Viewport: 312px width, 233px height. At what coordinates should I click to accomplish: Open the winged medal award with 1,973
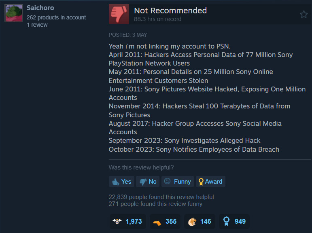[127, 221]
